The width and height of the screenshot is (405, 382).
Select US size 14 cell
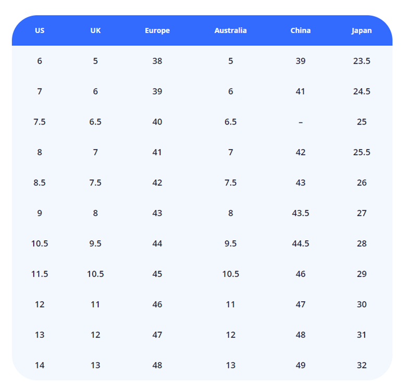pyautogui.click(x=40, y=365)
